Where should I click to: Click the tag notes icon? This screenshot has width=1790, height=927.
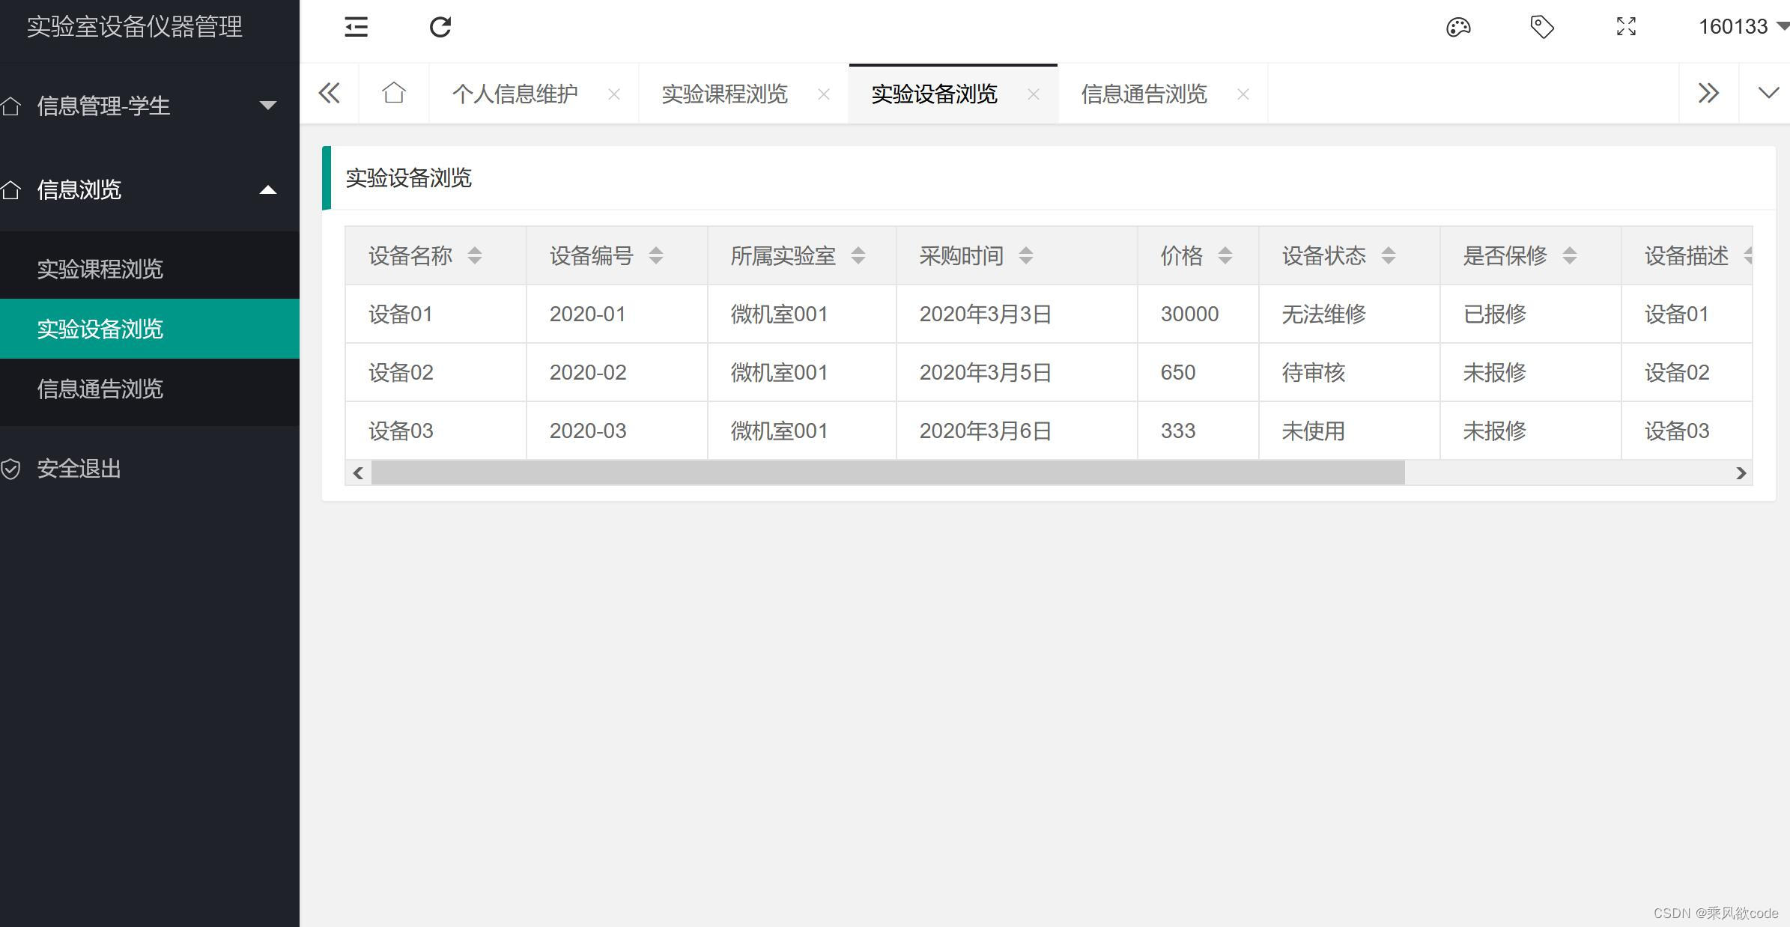[1541, 28]
